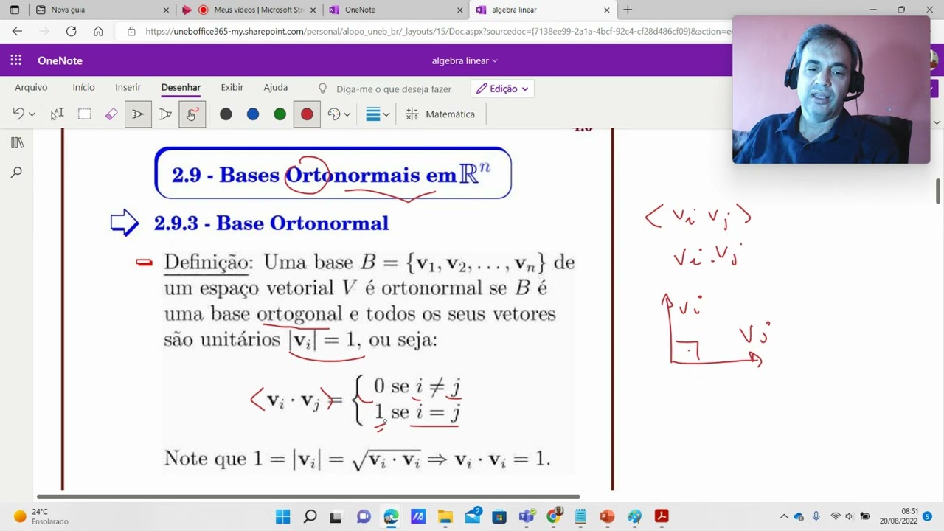Image resolution: width=944 pixels, height=531 pixels.
Task: Choose the blue drawing pen
Action: click(252, 114)
